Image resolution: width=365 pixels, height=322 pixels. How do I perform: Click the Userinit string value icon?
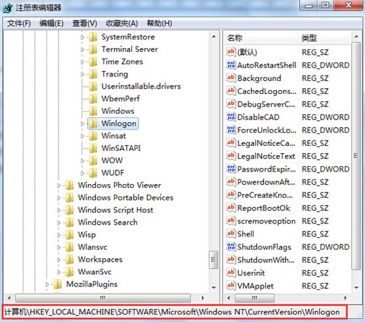(231, 273)
